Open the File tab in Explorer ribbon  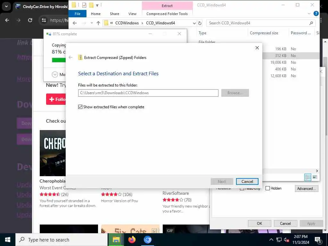point(78,14)
